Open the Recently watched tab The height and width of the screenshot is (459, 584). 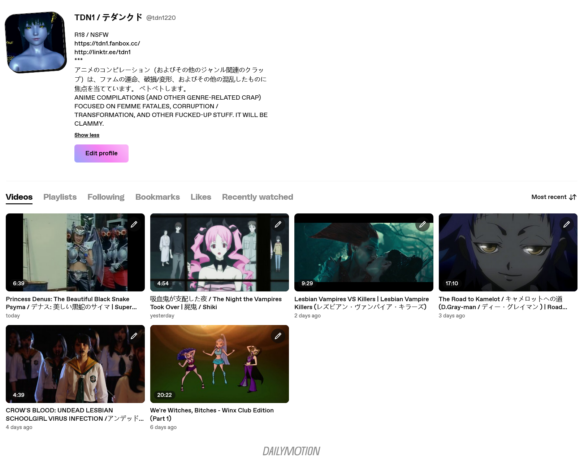coord(258,197)
